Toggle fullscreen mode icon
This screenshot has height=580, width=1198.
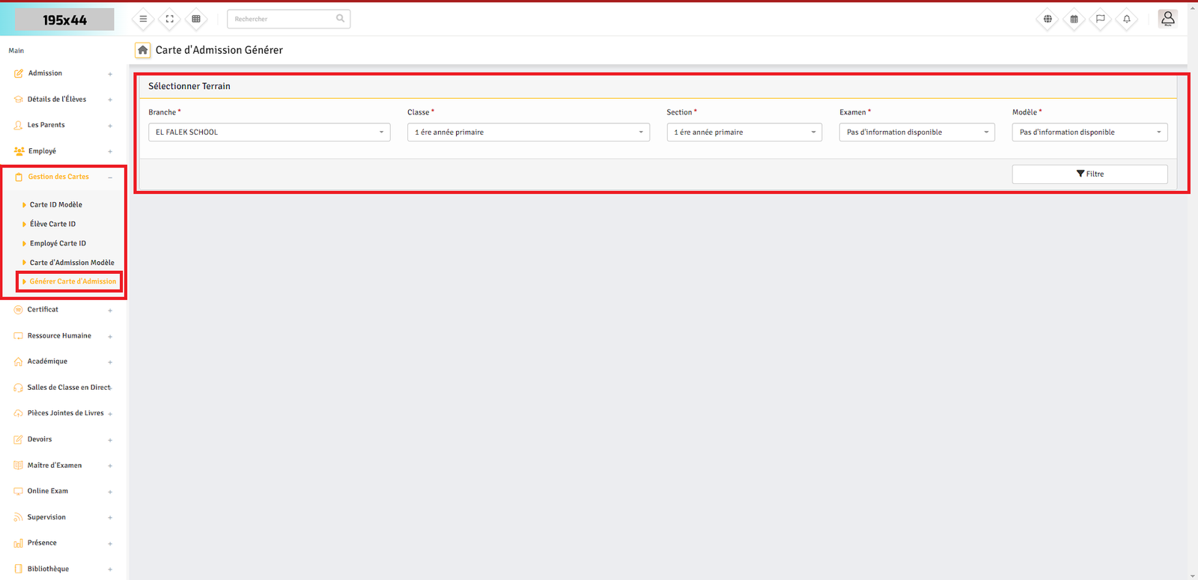point(169,19)
